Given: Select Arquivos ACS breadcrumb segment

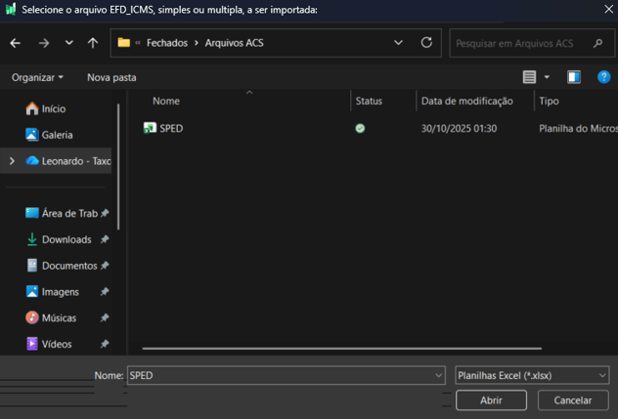Looking at the screenshot, I should pos(234,43).
